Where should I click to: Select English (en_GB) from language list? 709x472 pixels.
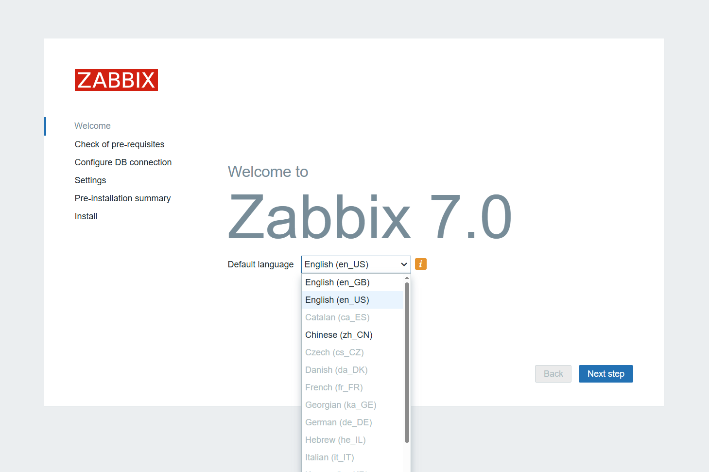[x=337, y=282]
